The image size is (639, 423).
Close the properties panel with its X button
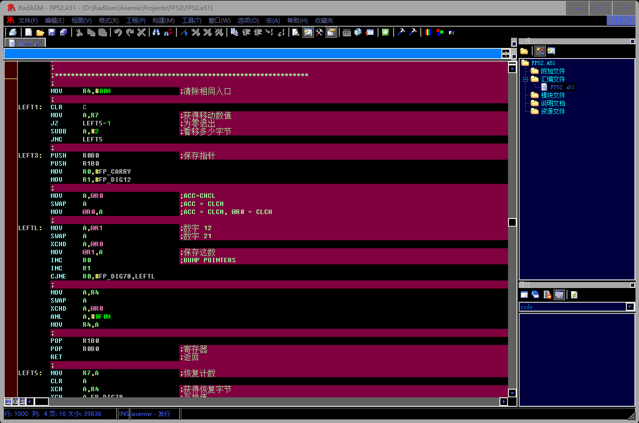632,285
